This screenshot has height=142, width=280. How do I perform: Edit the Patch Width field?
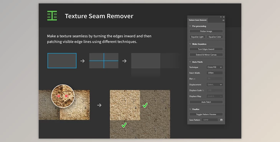point(215,73)
